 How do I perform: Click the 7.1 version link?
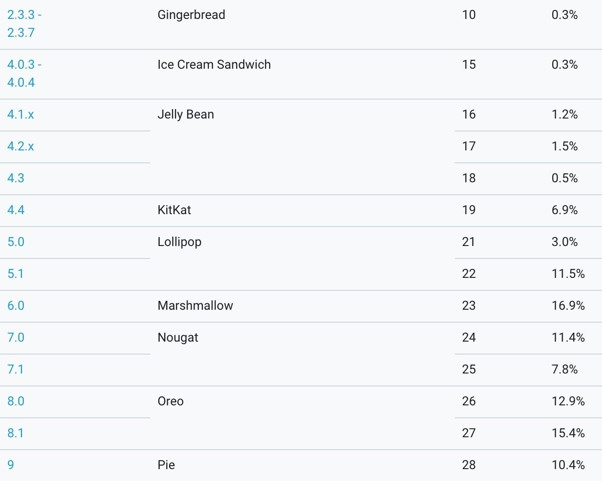coord(15,370)
